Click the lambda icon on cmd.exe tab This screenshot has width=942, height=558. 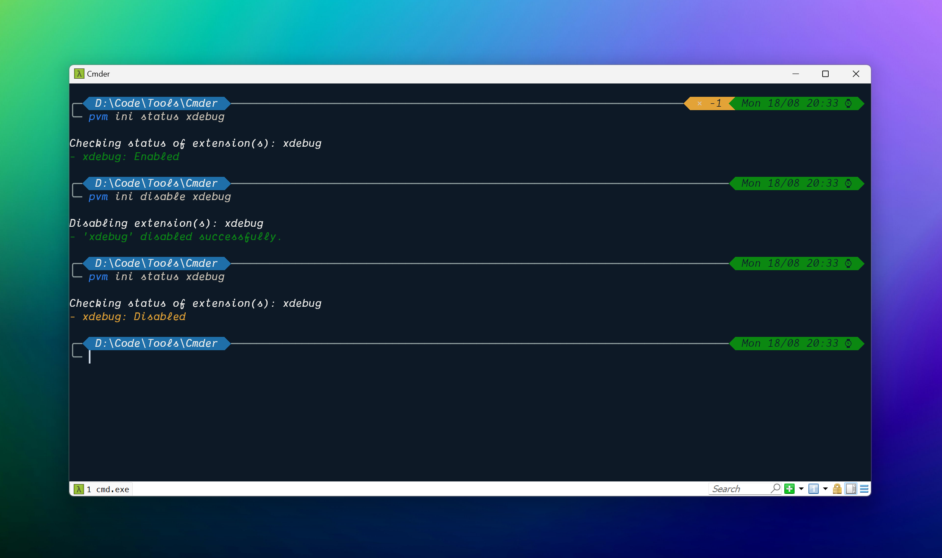[79, 489]
